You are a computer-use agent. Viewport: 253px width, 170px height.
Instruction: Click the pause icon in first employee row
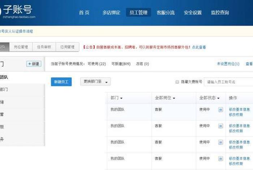[x=220, y=110]
